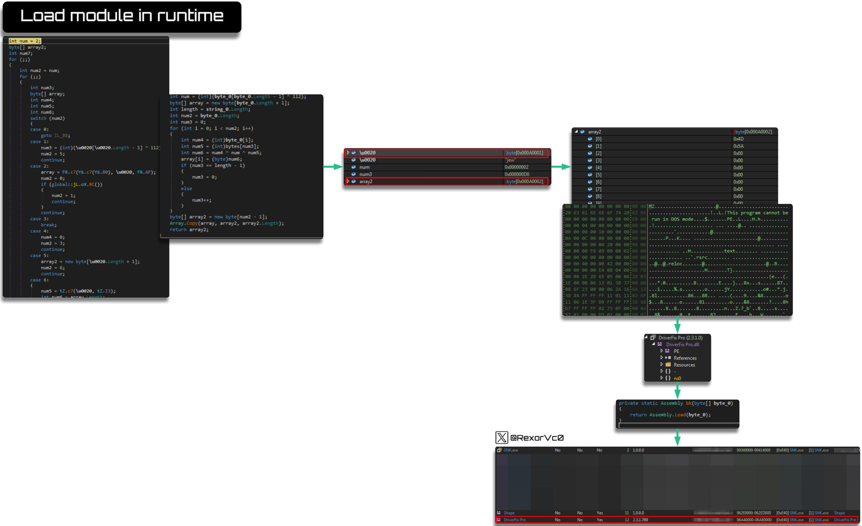The width and height of the screenshot is (862, 526).
Task: Click the DriverFix Pro assembly icon in tree
Action: [x=653, y=337]
